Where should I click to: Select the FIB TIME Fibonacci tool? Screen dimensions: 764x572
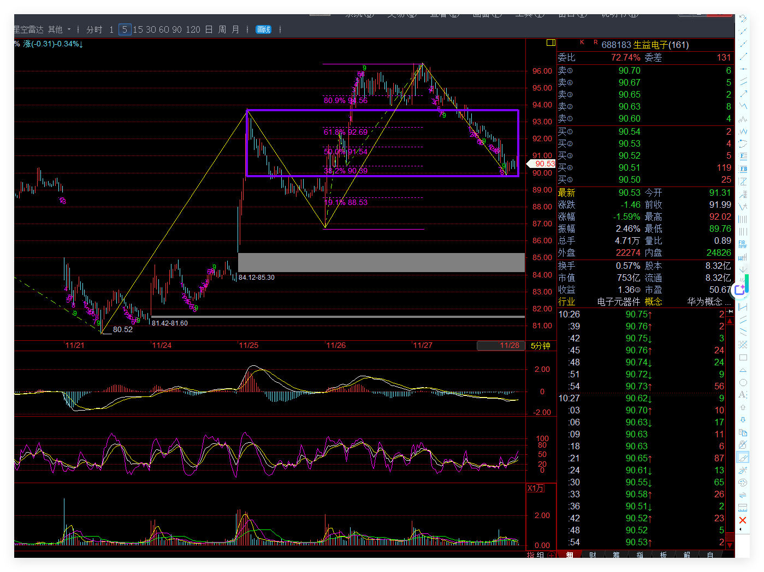click(x=743, y=244)
